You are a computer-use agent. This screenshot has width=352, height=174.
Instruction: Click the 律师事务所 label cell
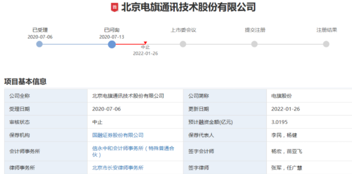46,168
